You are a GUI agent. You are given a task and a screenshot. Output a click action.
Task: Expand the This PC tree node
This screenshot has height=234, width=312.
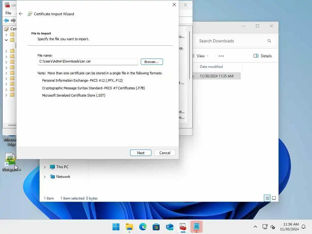tap(45, 167)
